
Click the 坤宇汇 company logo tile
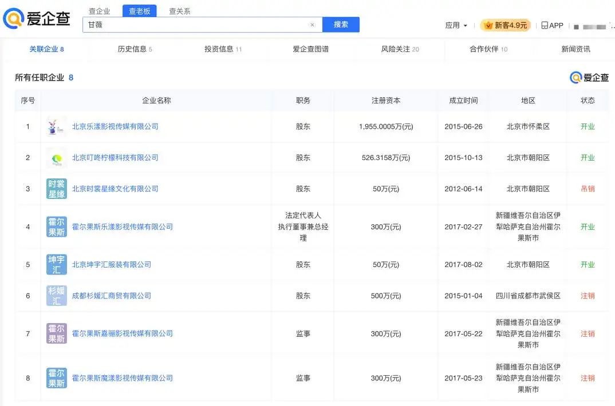click(x=56, y=265)
